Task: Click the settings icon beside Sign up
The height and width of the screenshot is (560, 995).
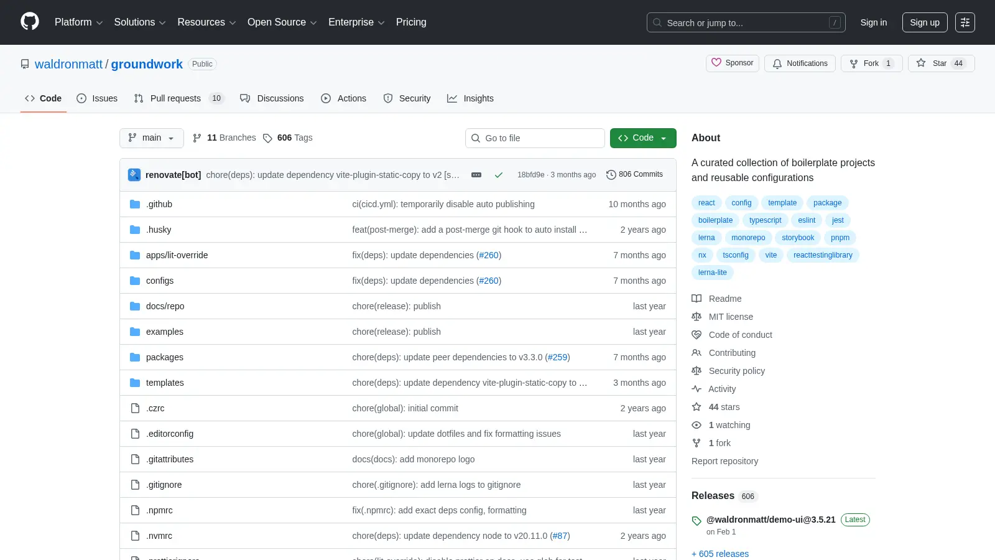Action: tap(965, 22)
